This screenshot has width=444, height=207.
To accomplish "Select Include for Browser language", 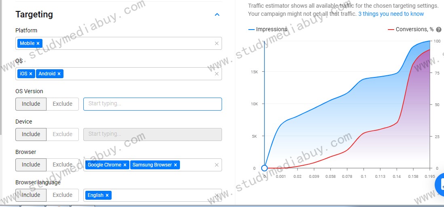I will [x=31, y=195].
